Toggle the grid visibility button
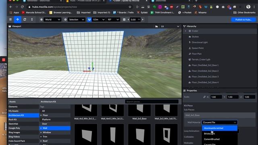Image resolution: width=258 pixels, height=145 pixels. (124, 20)
